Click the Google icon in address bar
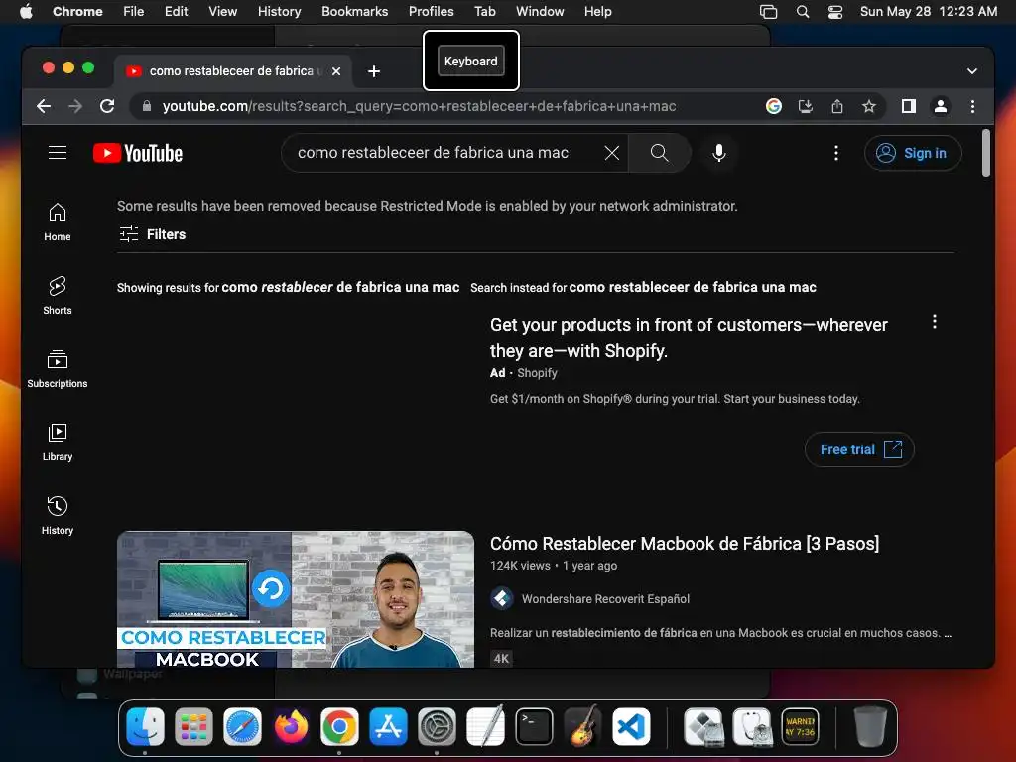The image size is (1016, 762). pyautogui.click(x=774, y=106)
